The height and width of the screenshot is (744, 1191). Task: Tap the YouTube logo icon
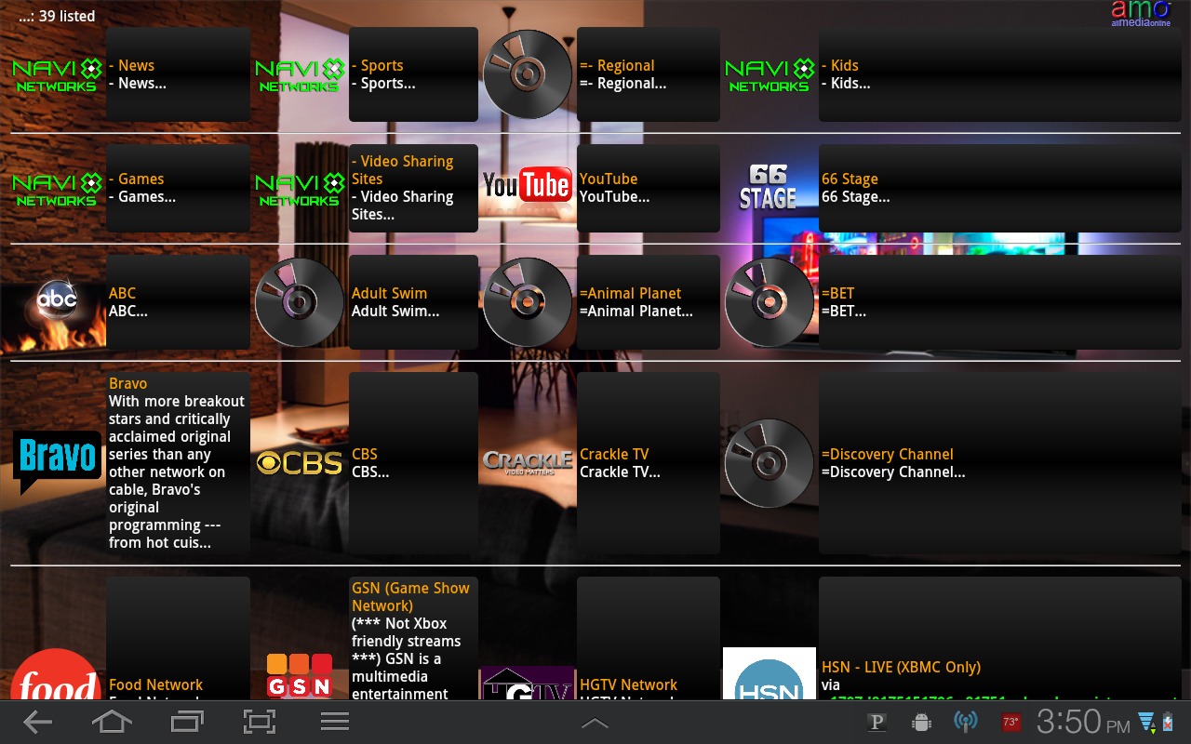point(527,185)
